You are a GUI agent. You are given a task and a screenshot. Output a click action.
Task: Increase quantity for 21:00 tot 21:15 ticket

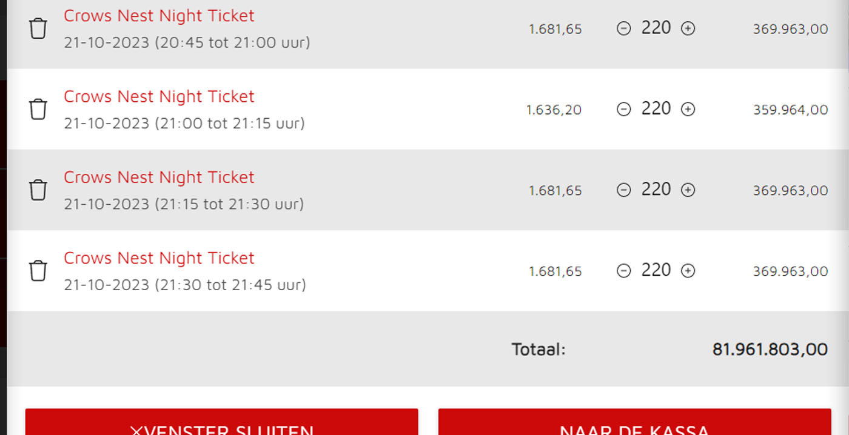point(688,109)
